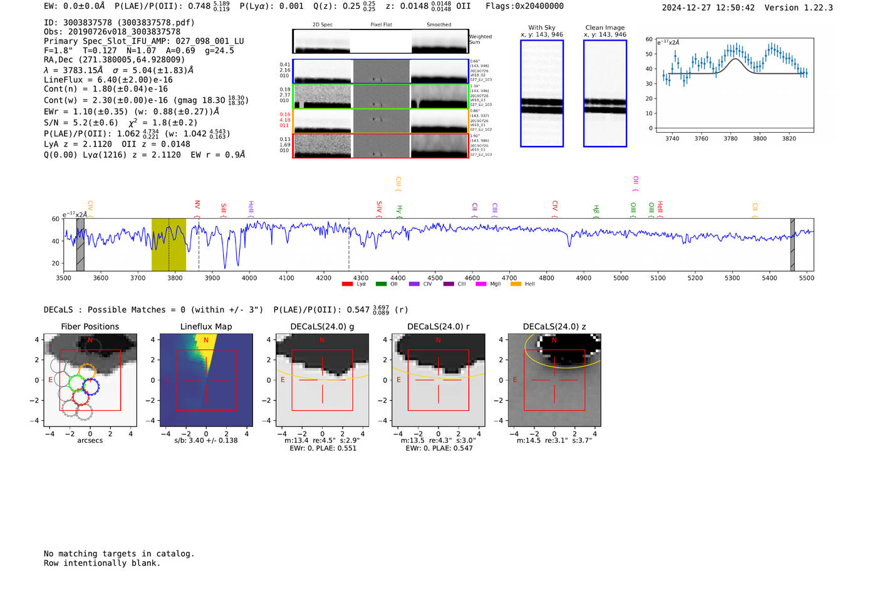Click the magenta MgII legend swatch
Viewport: 877px width, 597px height.
coord(481,284)
